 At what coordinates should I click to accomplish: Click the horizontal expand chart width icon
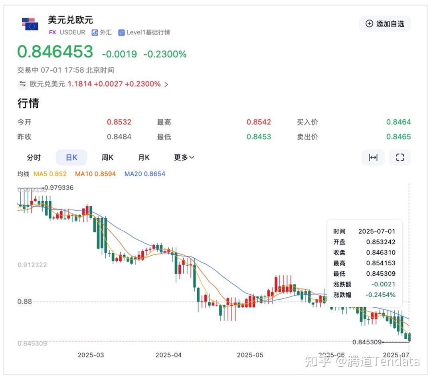coord(373,158)
